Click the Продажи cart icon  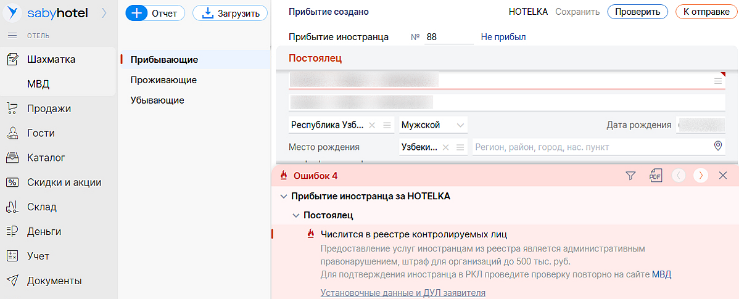click(13, 109)
